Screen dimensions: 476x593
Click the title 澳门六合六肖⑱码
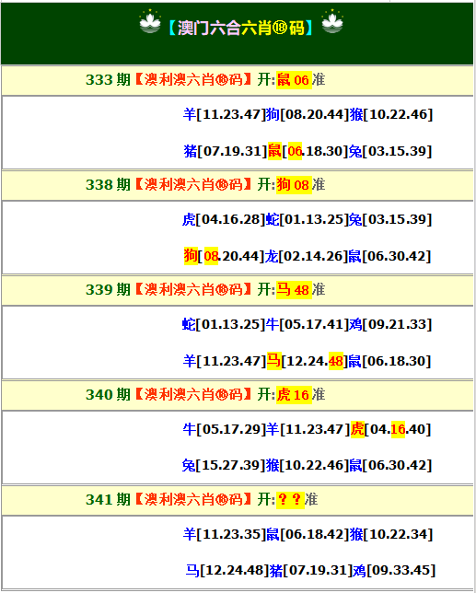[241, 28]
